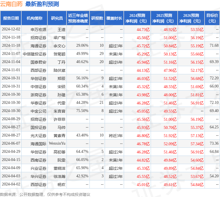220x197 pixels.
Task: Click researcher 黄素青
Action: pyautogui.click(x=59, y=136)
